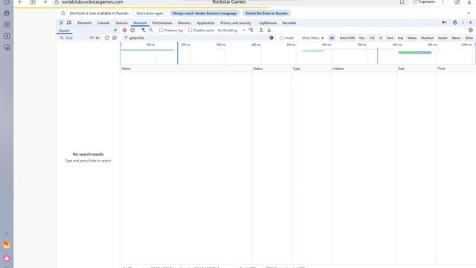This screenshot has width=476, height=268.
Task: Activate the inspect element picker icon
Action: click(61, 23)
